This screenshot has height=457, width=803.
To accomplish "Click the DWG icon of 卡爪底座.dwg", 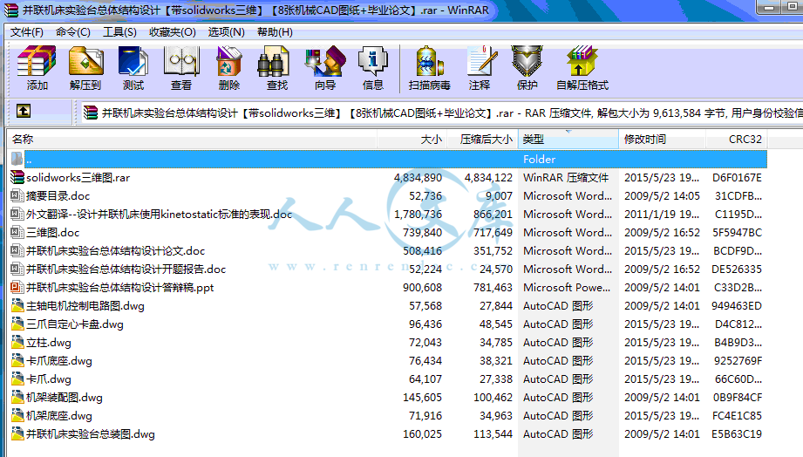I will click(17, 361).
